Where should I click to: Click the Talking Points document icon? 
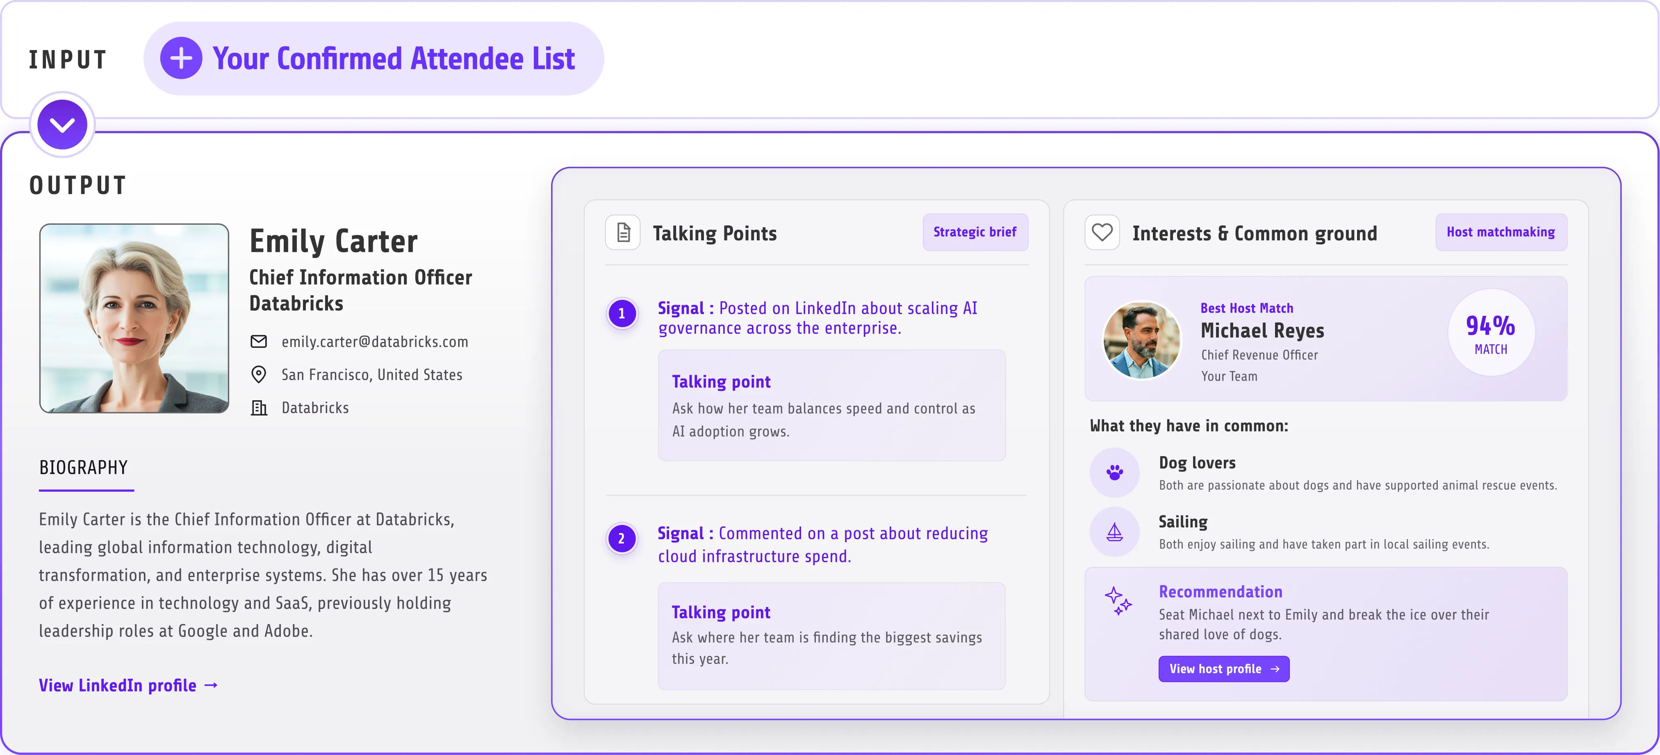coord(623,232)
